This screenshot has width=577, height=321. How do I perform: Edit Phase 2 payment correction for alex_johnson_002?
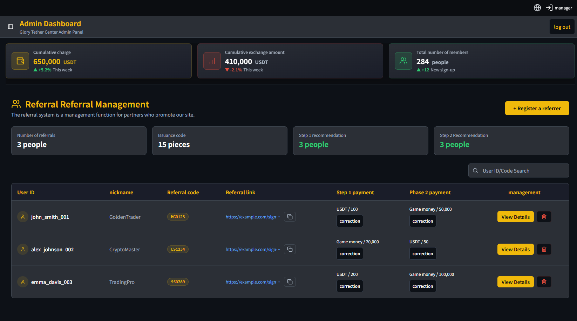click(422, 253)
